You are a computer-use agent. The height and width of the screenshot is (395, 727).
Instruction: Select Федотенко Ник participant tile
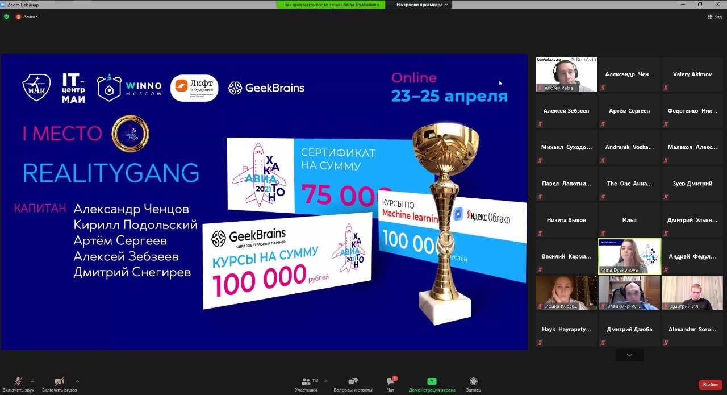692,111
